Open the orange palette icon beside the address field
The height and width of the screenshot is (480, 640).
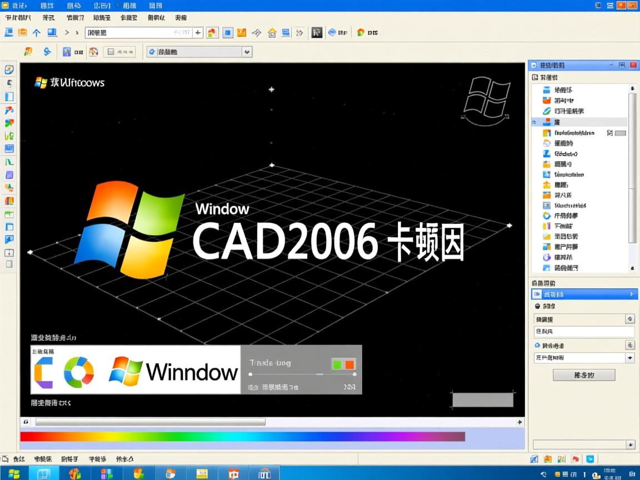click(x=212, y=32)
